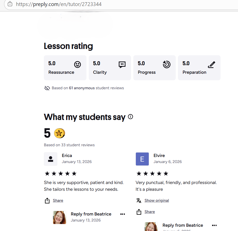Click Beatrice's photo in reply to Erica

pyautogui.click(x=60, y=217)
